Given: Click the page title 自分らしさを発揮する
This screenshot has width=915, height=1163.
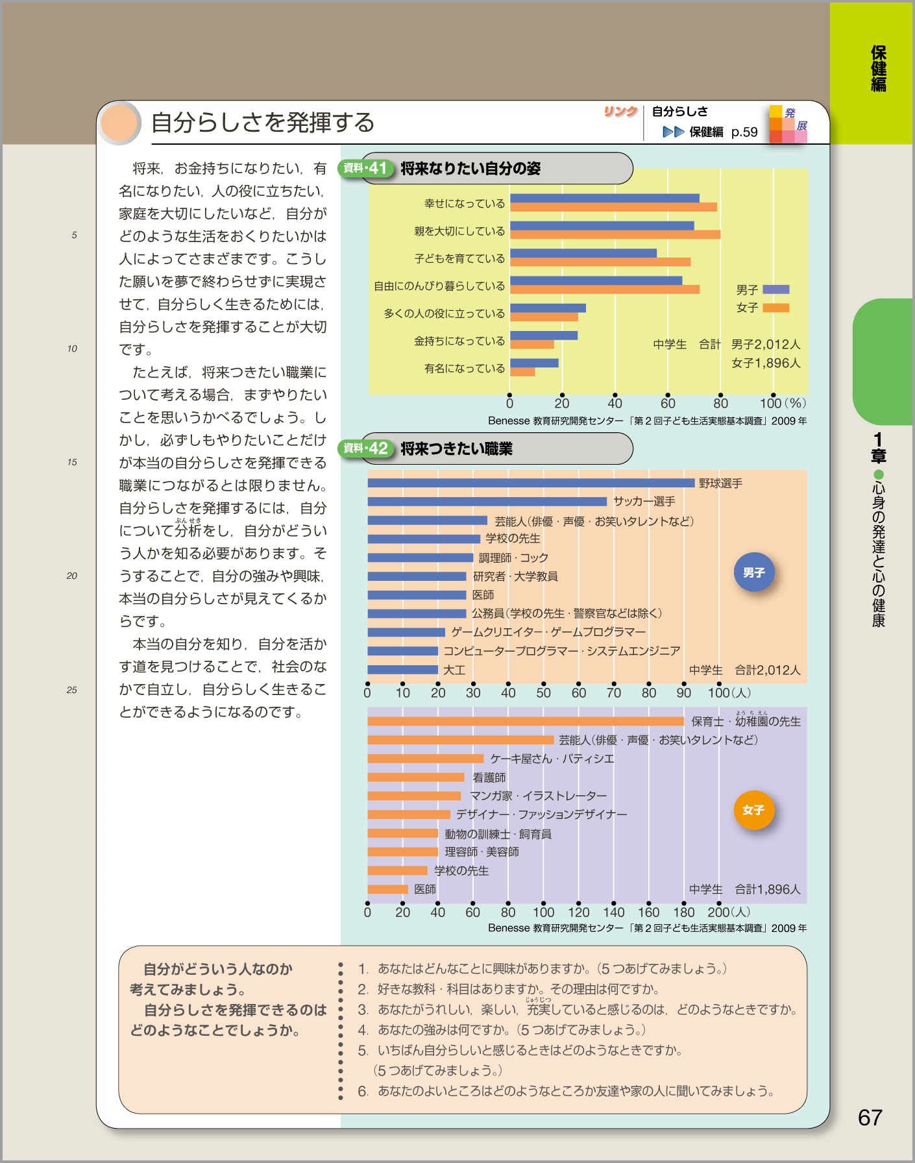Looking at the screenshot, I should pyautogui.click(x=263, y=123).
